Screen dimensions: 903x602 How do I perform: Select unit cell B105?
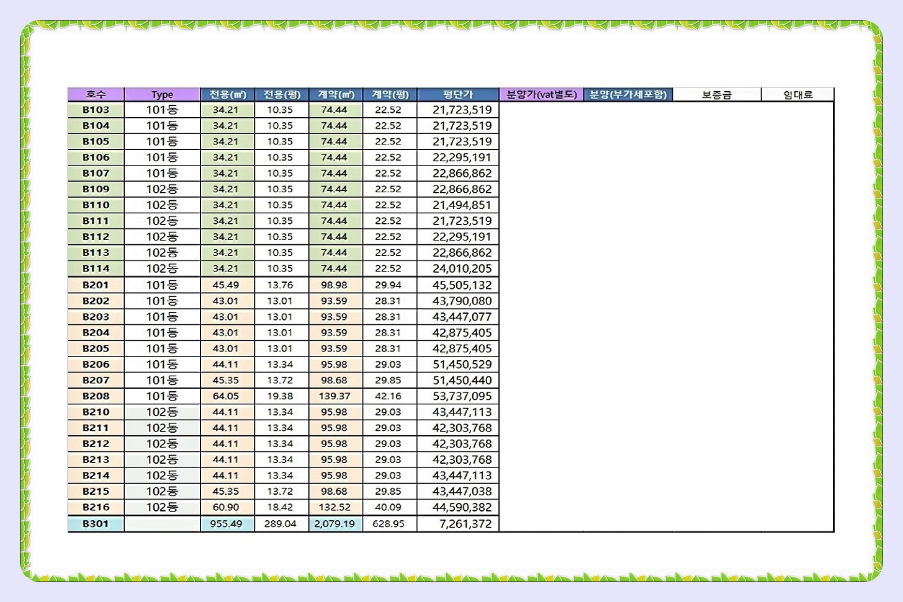(96, 141)
